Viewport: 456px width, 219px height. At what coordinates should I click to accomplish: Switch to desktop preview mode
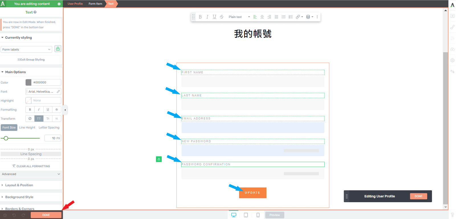(x=234, y=215)
